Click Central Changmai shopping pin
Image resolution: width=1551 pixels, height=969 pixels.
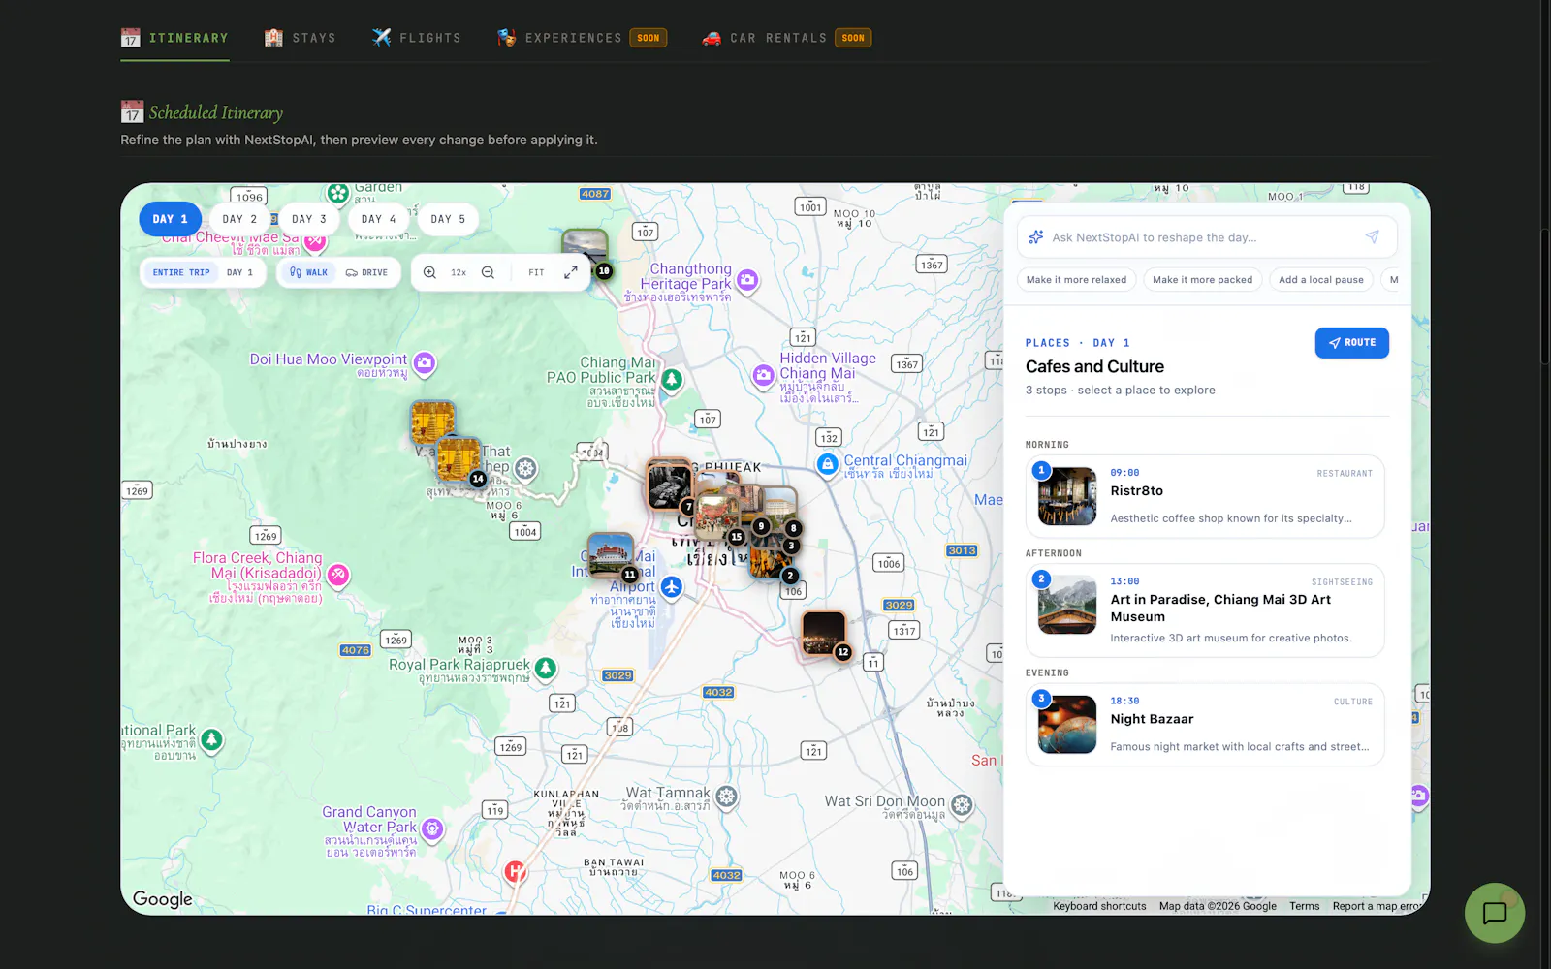point(827,465)
